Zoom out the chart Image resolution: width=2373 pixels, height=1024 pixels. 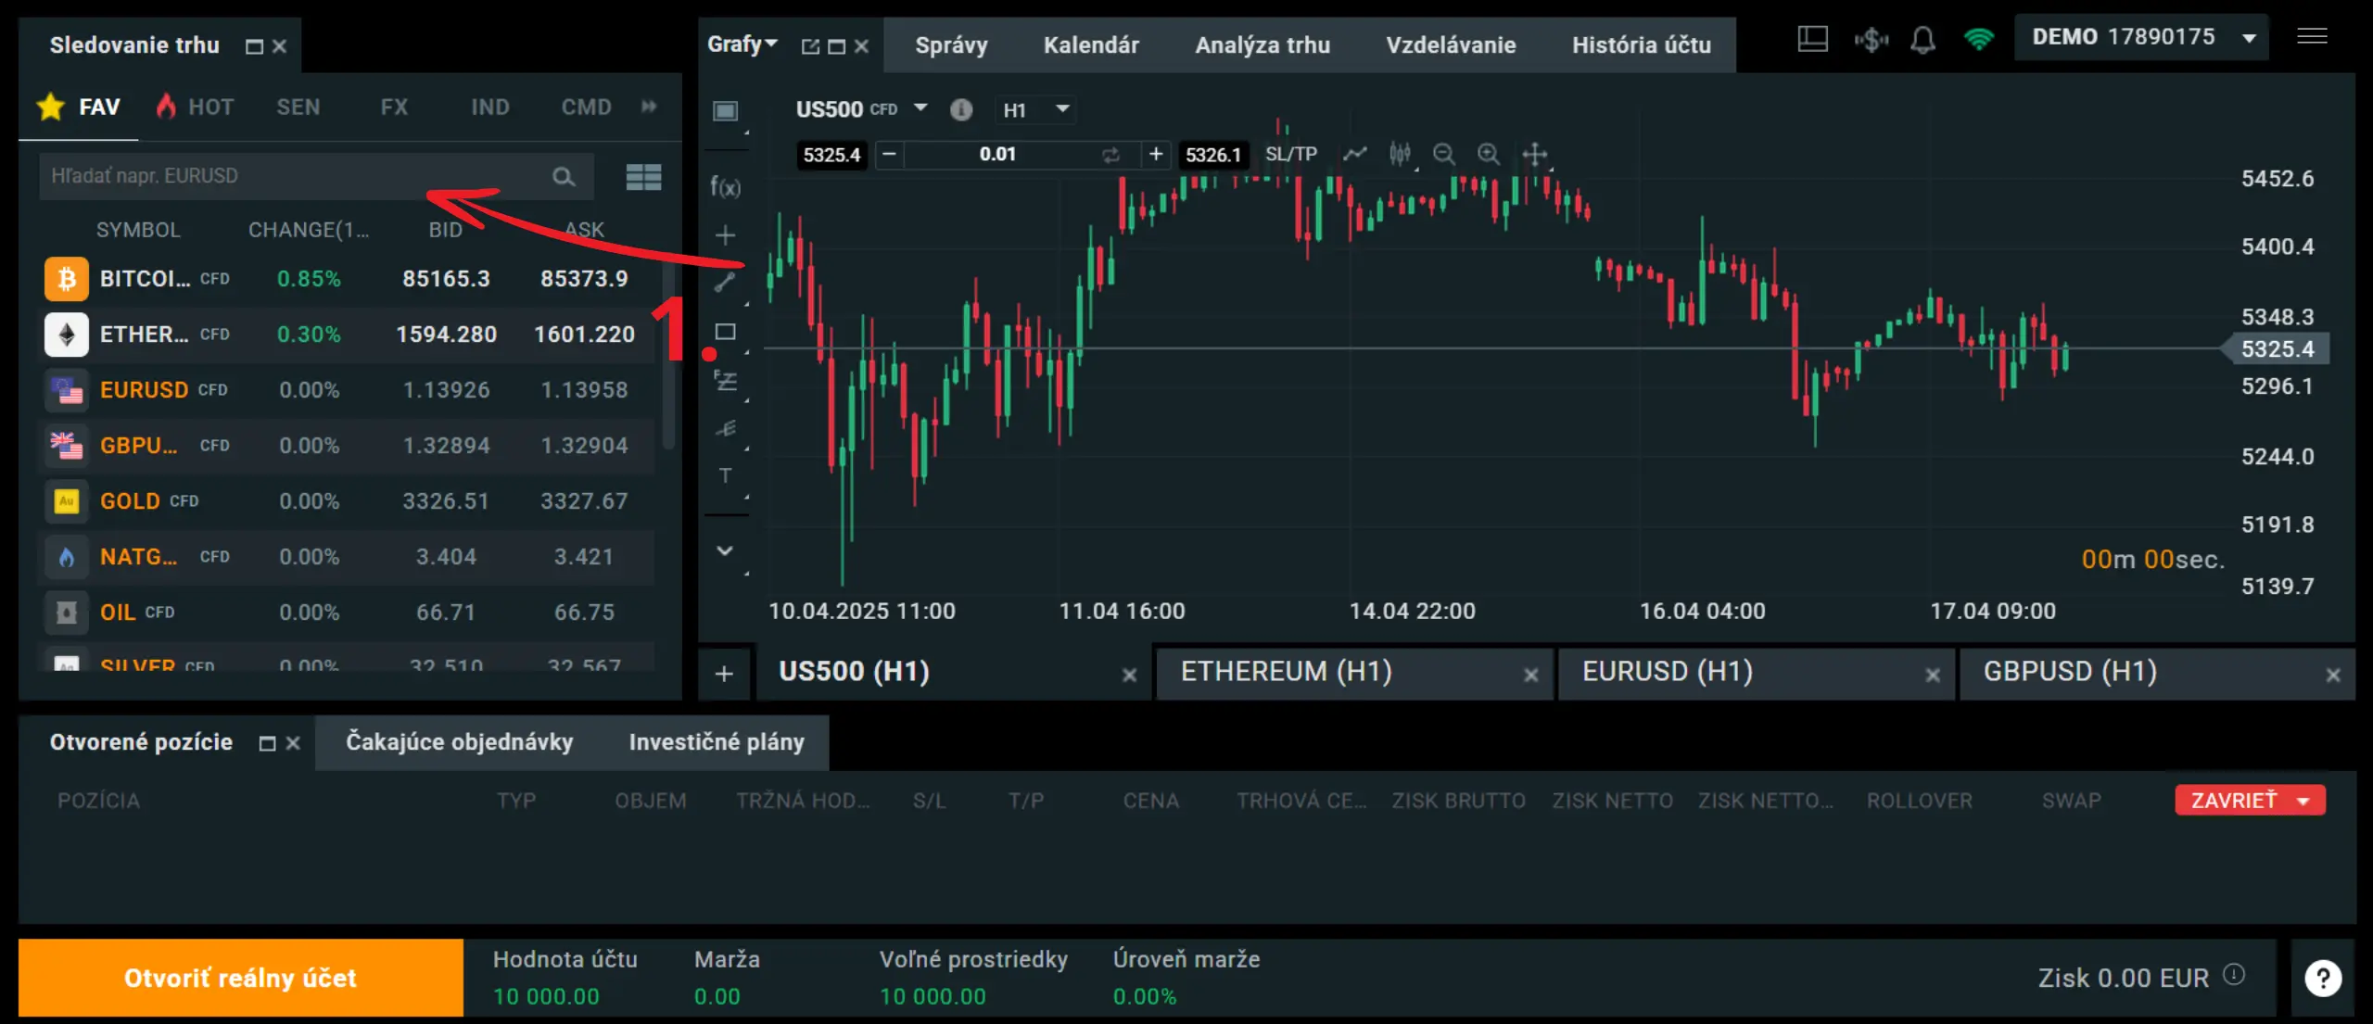tap(1443, 154)
